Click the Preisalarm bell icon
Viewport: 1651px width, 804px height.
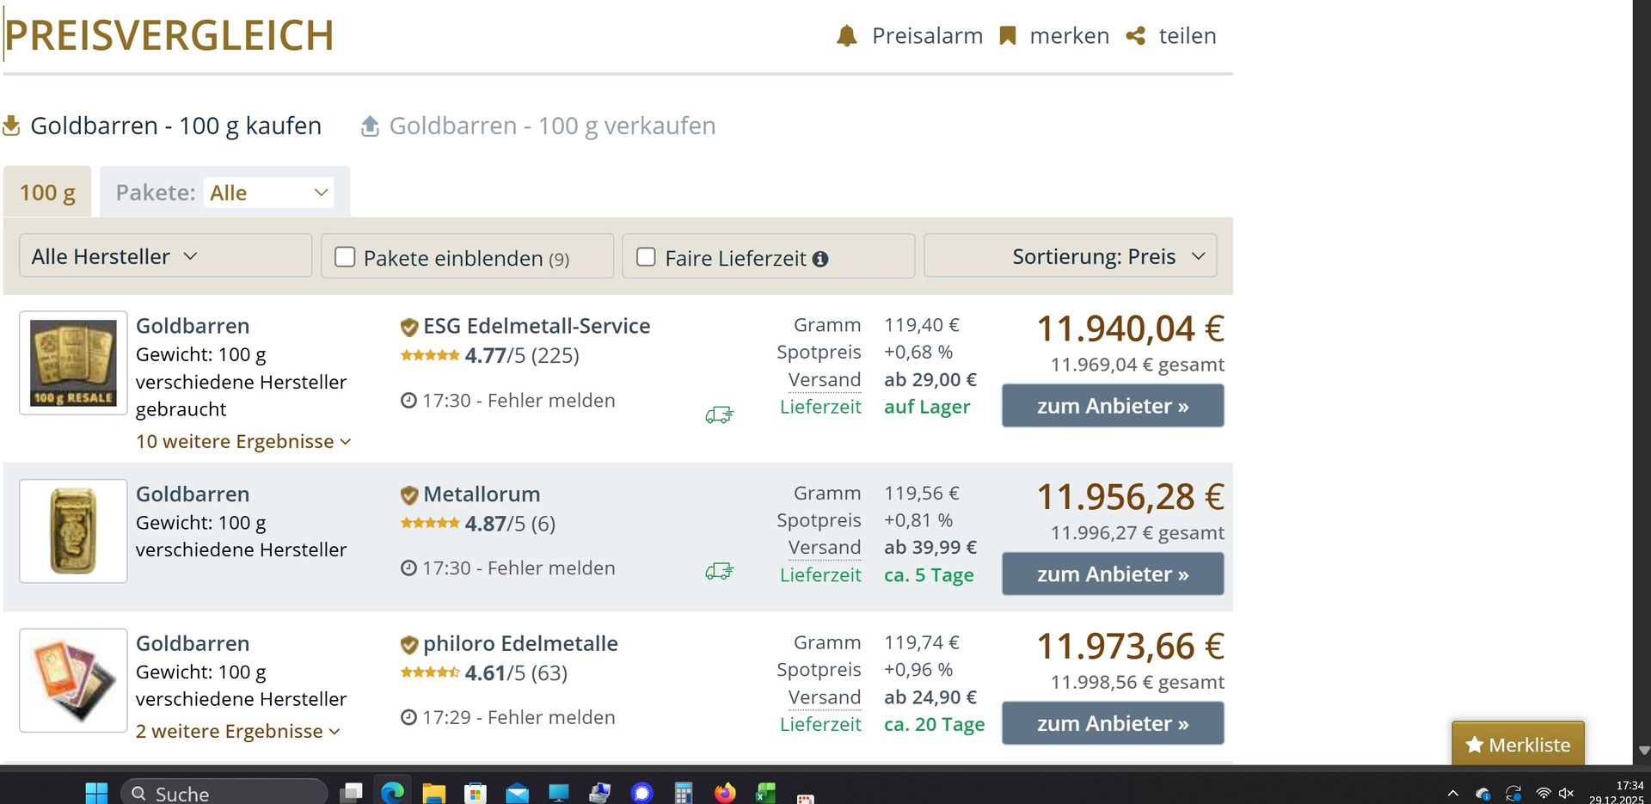(847, 36)
